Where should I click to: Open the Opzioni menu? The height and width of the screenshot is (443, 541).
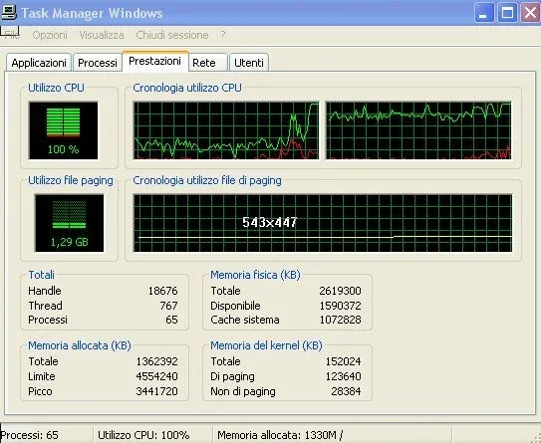coord(50,35)
